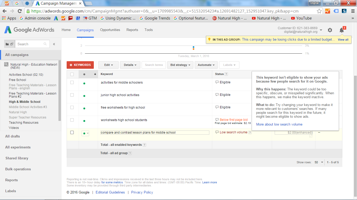Click lightbulb icon in ad group alert
This screenshot has width=357, height=200.
(x=209, y=40)
